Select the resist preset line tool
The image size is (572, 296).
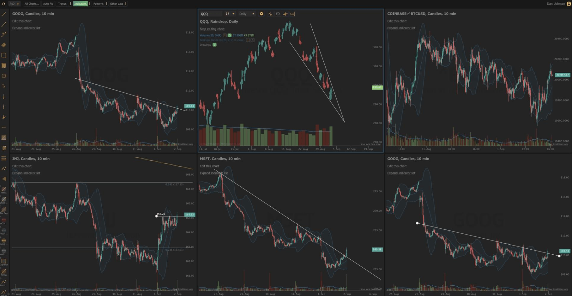pos(4,190)
